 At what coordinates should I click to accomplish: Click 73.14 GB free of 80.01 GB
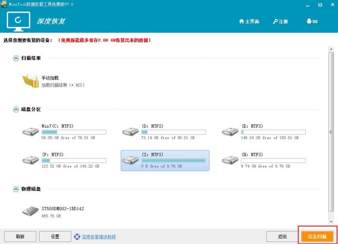pyautogui.click(x=168, y=138)
